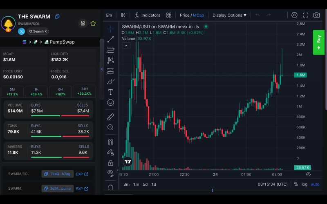Click the green Buy button
Viewport: 327px width, 204px height.
(x=319, y=42)
